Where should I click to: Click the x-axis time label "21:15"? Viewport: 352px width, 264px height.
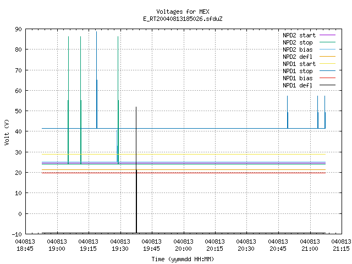coord(341,249)
